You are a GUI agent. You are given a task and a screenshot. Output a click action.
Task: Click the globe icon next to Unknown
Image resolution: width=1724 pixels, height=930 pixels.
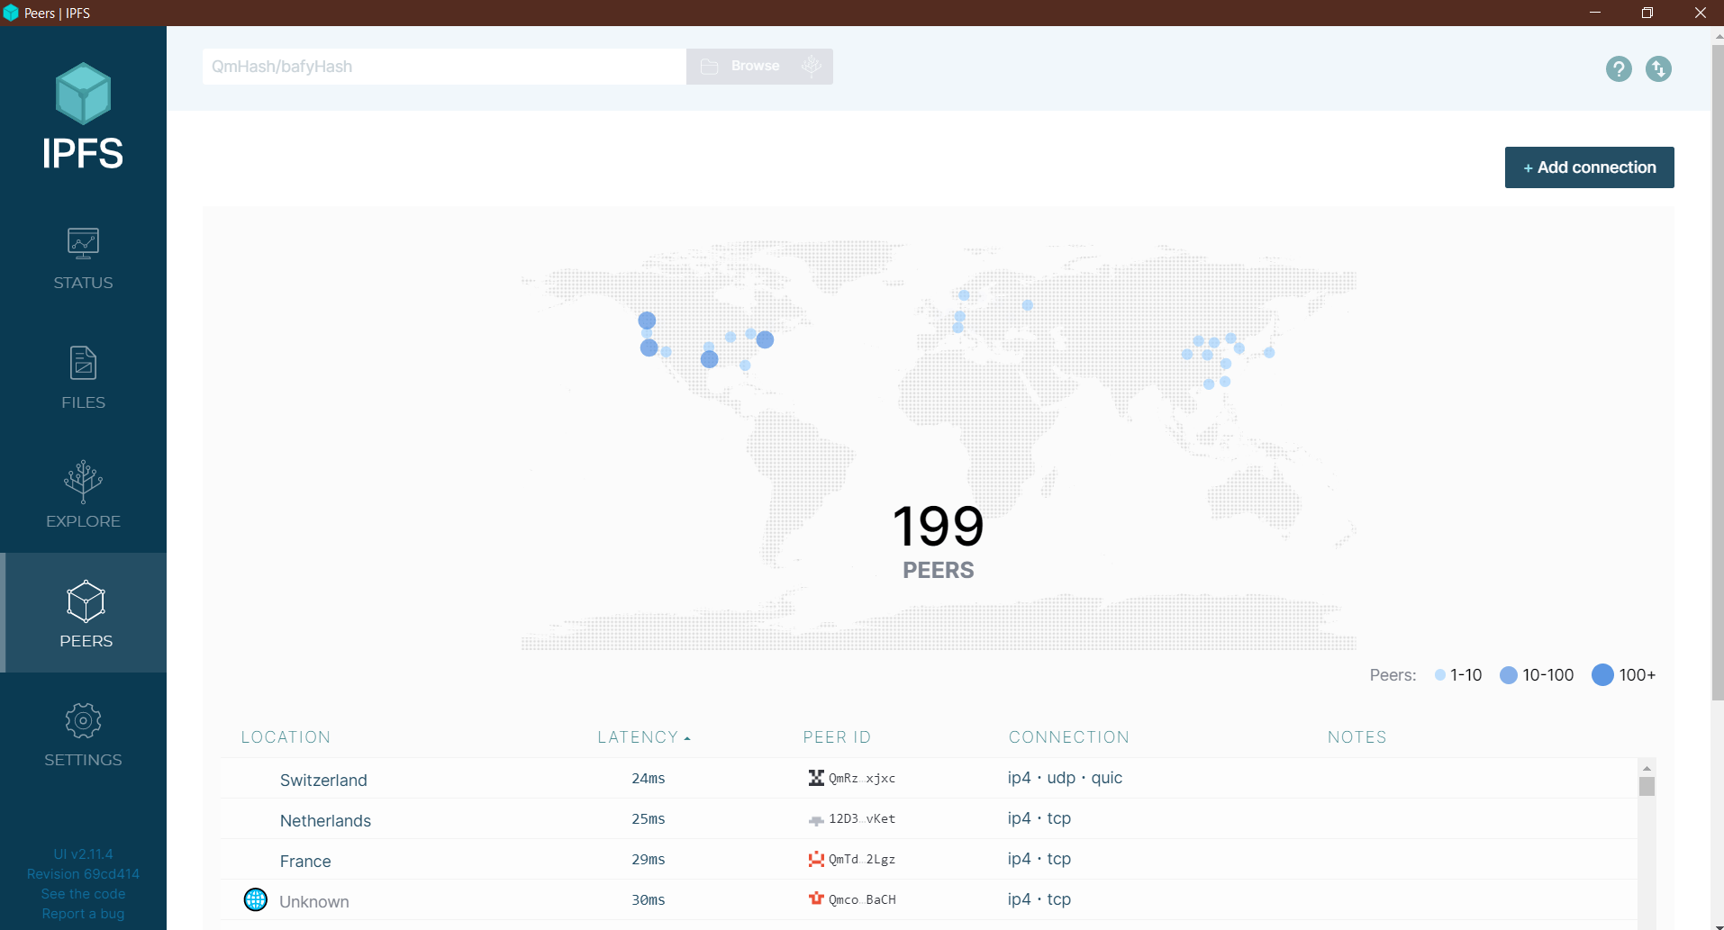256,899
